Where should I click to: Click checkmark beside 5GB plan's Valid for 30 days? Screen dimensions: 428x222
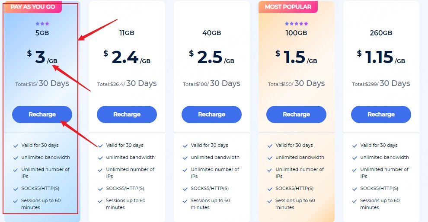(16, 146)
